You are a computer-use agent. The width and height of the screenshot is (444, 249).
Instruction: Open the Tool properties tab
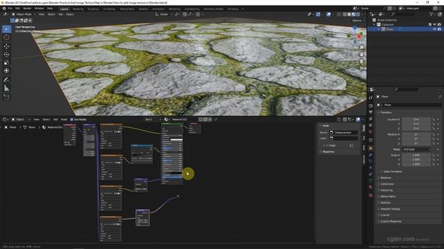(370, 98)
